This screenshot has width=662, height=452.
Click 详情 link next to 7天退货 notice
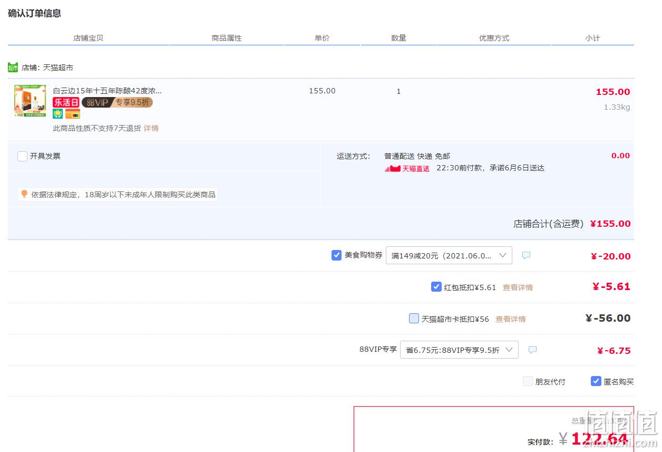151,128
